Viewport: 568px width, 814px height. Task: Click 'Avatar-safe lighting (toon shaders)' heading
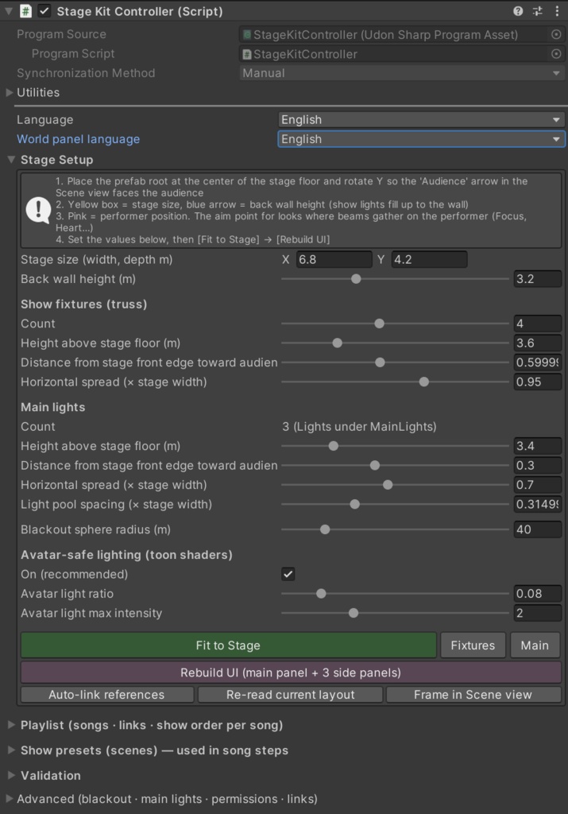pos(126,555)
